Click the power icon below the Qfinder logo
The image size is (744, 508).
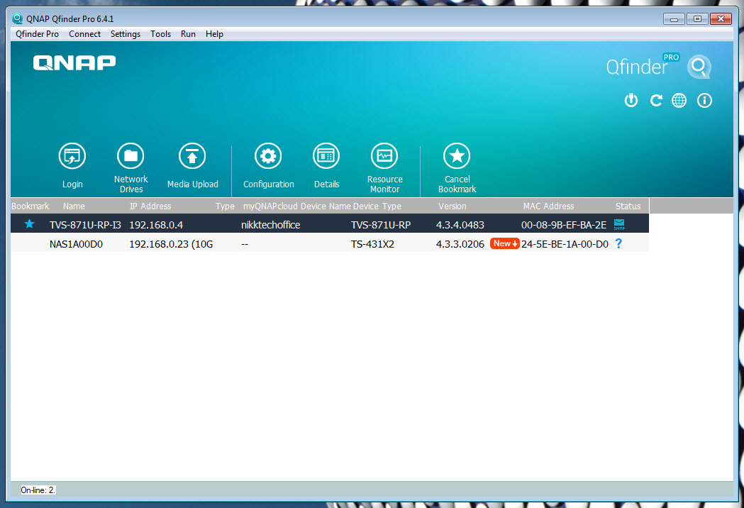tap(631, 100)
